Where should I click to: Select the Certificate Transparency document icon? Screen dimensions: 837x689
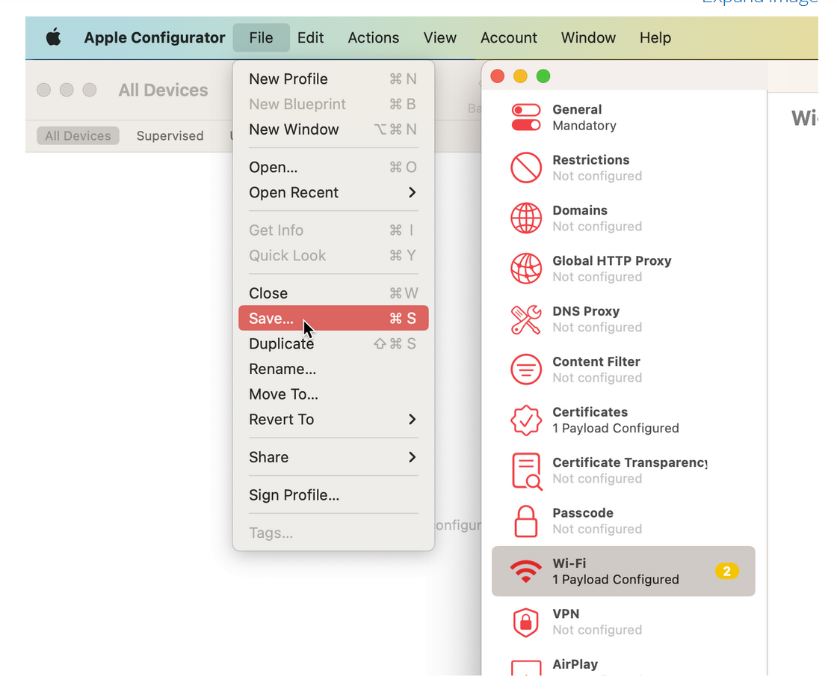click(x=527, y=471)
